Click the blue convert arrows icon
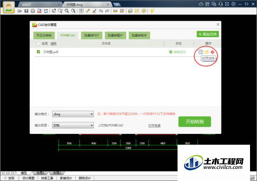 (x=46, y=11)
